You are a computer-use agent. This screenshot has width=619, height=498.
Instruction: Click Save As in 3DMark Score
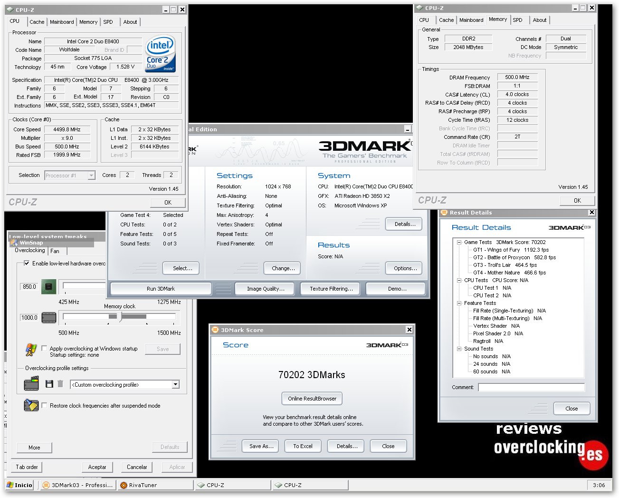[x=261, y=446]
